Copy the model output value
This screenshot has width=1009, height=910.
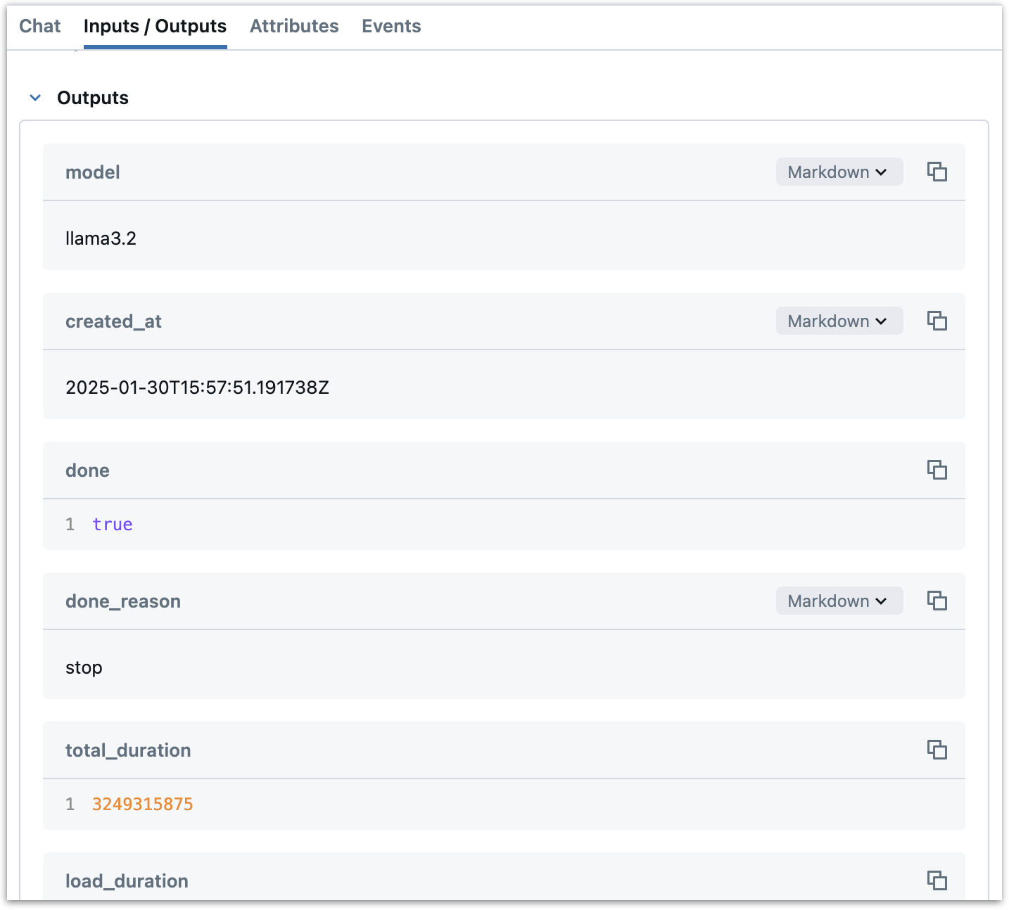click(x=937, y=172)
